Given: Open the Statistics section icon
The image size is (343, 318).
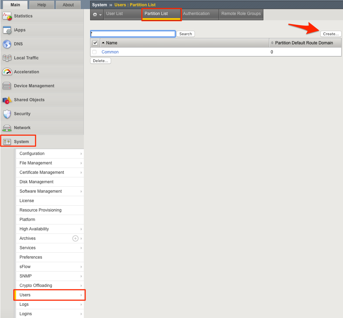Looking at the screenshot, I should (x=7, y=16).
